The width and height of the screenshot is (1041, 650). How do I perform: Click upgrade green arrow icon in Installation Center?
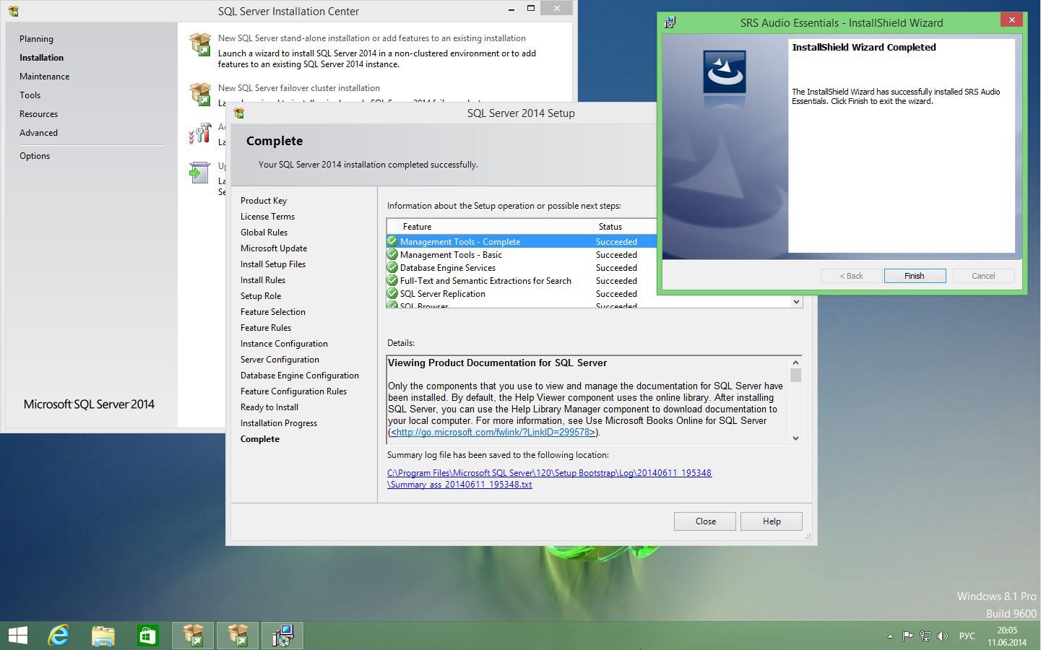(x=199, y=172)
